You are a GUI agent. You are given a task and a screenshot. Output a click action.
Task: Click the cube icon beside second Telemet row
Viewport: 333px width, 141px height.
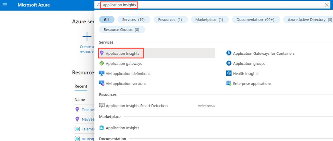[x=77, y=129]
